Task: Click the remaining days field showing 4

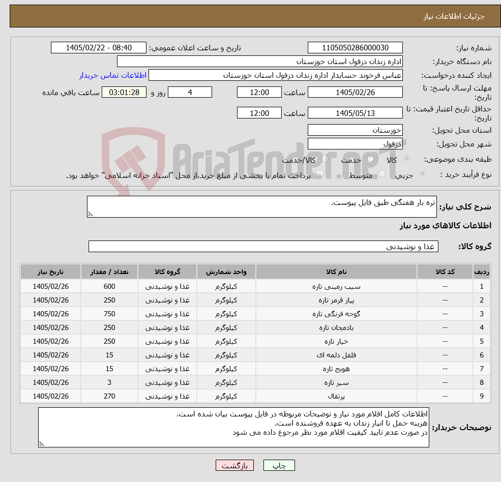Action: pyautogui.click(x=190, y=93)
